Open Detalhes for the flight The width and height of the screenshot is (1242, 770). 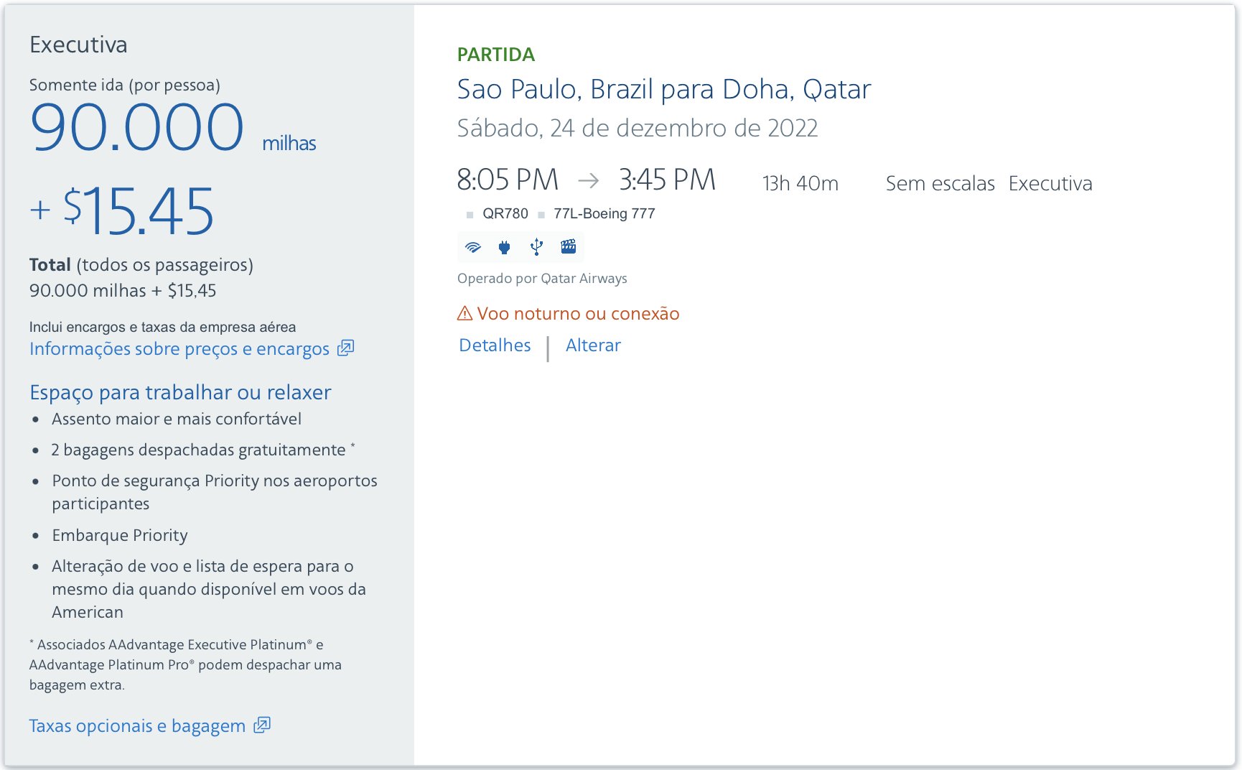495,345
